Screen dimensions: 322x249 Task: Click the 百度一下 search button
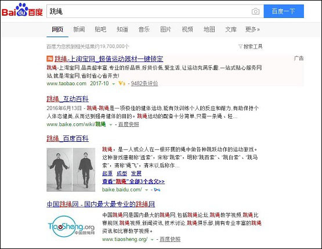(284, 11)
